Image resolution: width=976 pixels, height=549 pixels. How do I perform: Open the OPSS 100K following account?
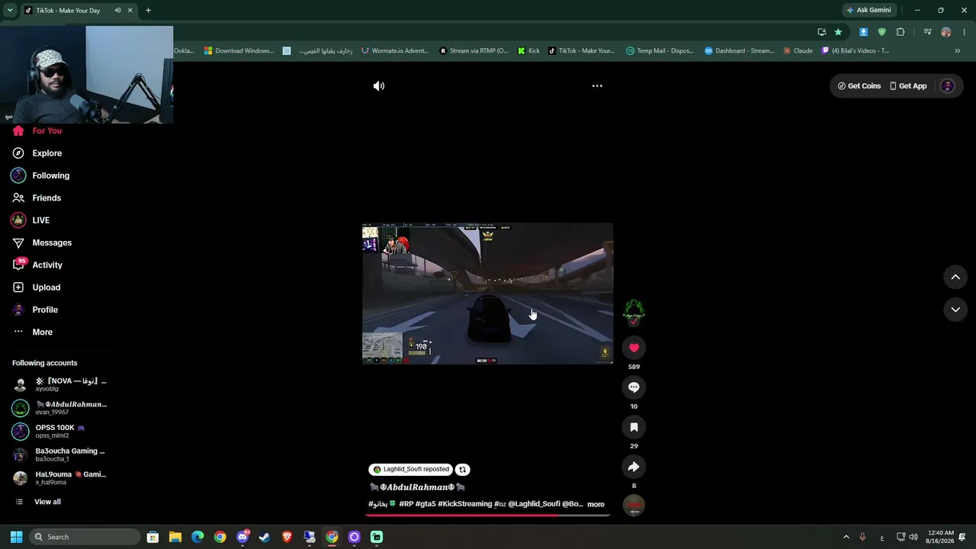tap(59, 432)
